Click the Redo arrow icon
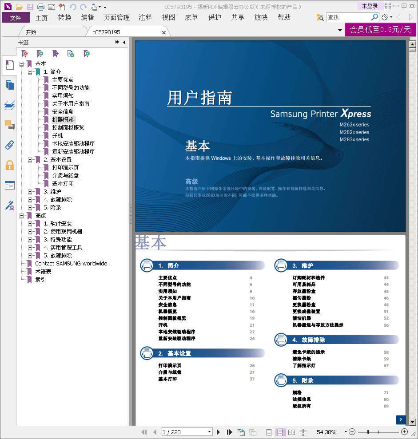 (x=83, y=7)
